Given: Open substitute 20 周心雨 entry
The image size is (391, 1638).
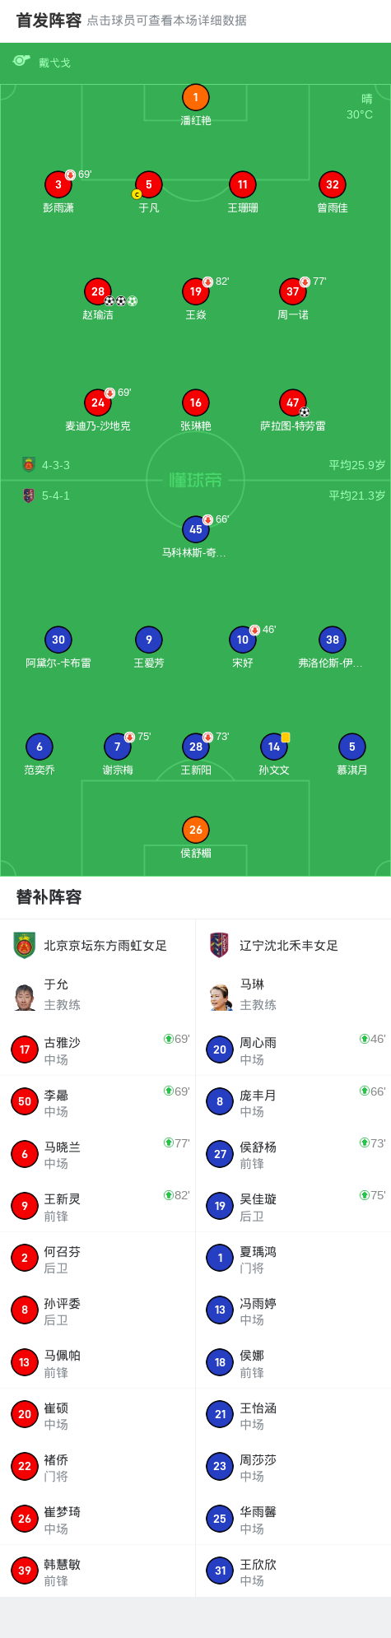Looking at the screenshot, I should pyautogui.click(x=293, y=1049).
